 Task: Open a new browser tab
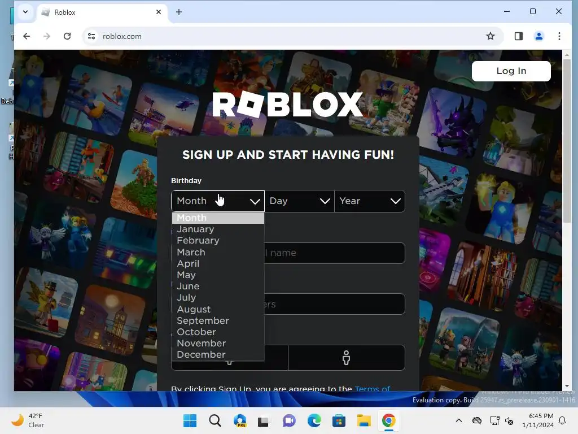pos(179,12)
